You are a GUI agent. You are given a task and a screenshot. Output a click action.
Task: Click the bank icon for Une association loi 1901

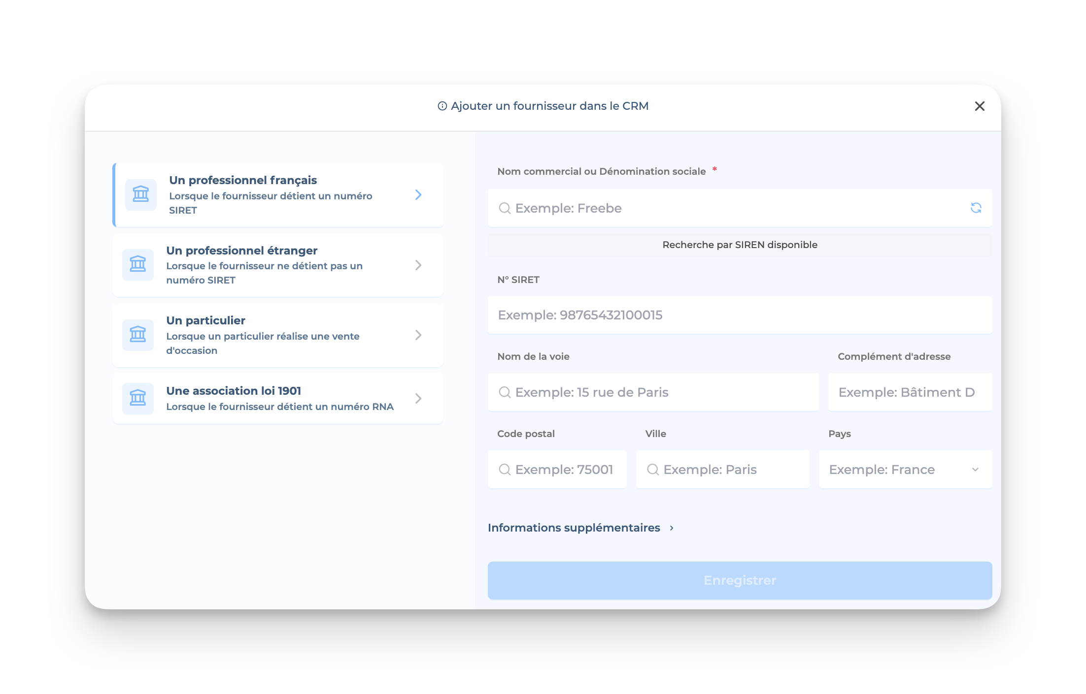click(x=138, y=398)
